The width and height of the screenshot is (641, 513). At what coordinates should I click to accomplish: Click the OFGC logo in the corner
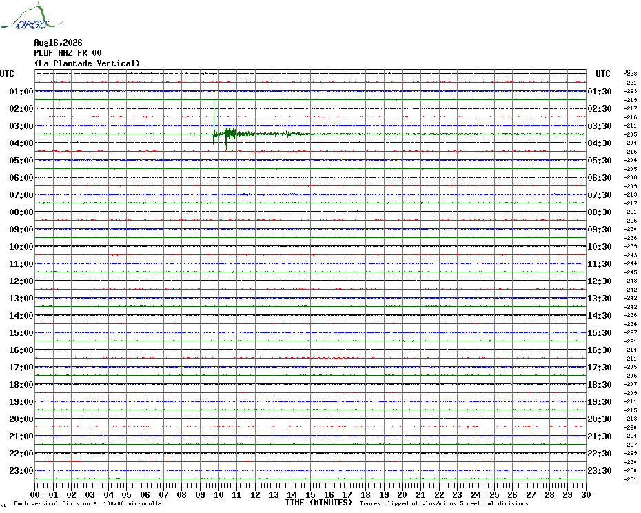[32, 17]
